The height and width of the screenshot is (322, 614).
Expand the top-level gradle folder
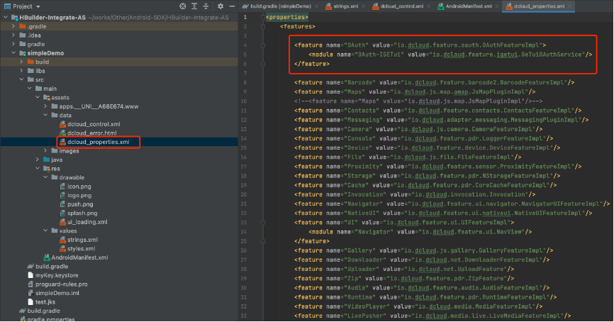point(13,44)
